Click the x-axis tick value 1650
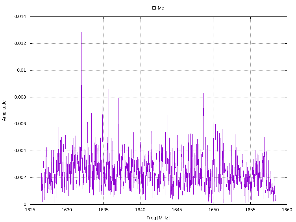296x222 pixels. click(x=214, y=210)
